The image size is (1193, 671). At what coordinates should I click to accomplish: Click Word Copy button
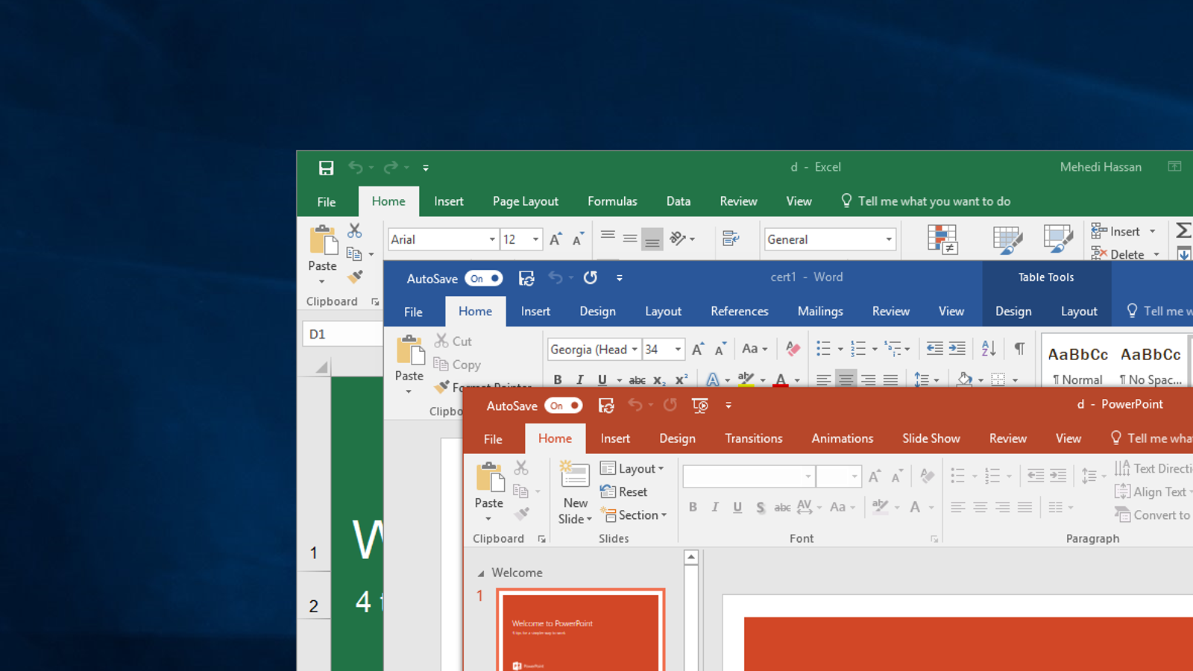point(457,365)
